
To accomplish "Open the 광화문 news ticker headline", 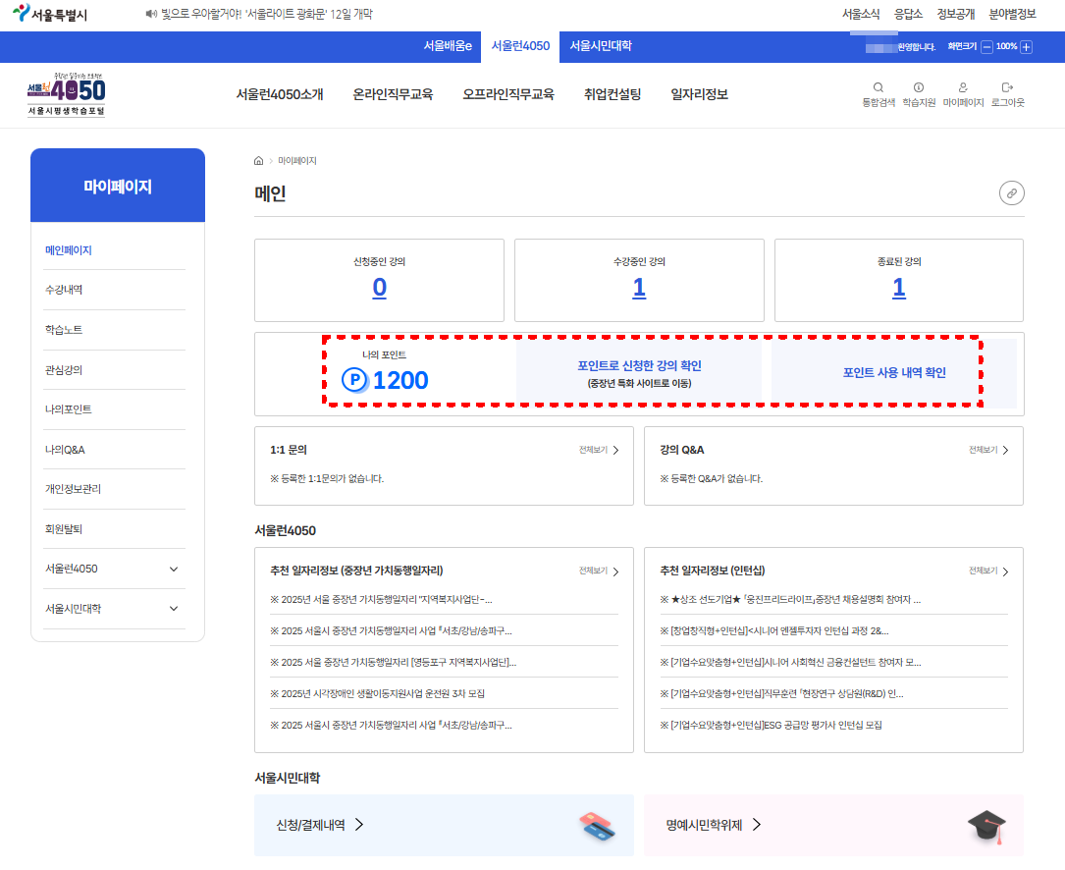I will click(267, 14).
